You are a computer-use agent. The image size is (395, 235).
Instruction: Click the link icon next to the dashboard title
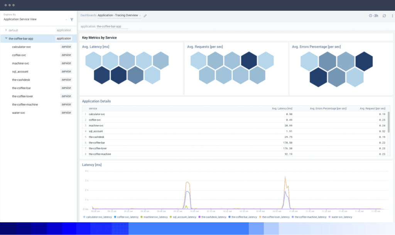(145, 15)
